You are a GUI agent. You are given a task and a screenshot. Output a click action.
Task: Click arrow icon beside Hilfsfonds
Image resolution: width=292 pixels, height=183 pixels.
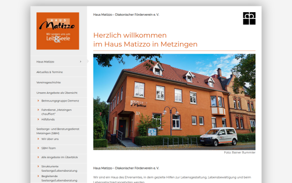tap(38, 120)
